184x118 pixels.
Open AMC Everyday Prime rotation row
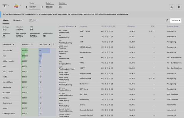tap(120, 63)
